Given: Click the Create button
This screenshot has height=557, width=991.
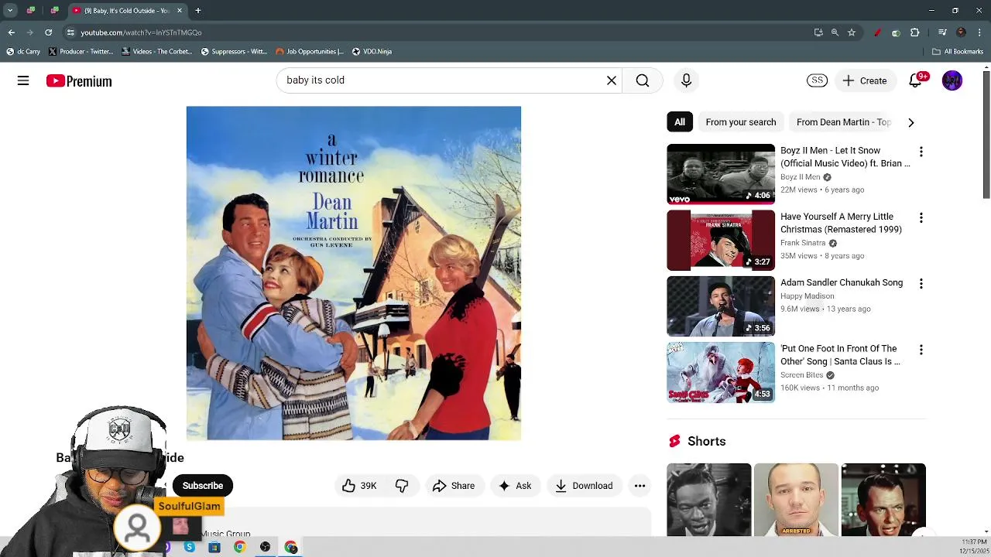Looking at the screenshot, I should point(866,80).
